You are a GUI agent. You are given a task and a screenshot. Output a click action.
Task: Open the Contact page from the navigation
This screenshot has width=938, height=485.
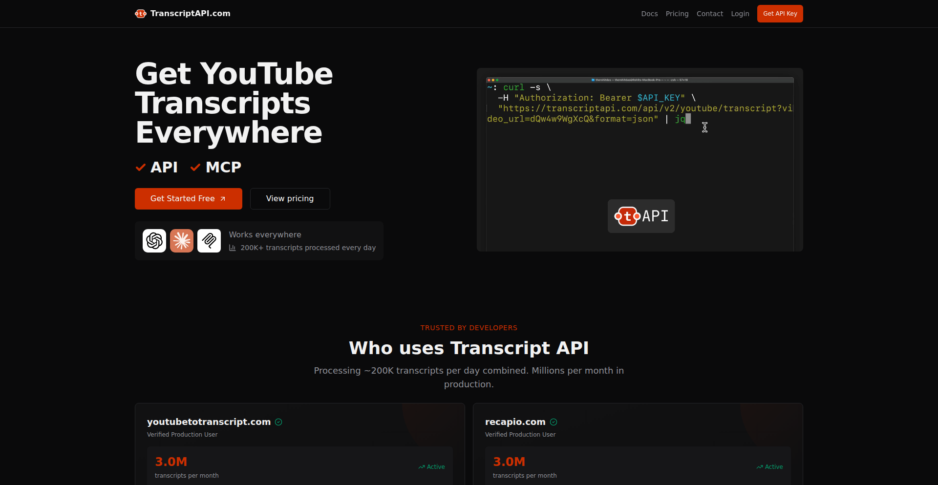(x=709, y=14)
